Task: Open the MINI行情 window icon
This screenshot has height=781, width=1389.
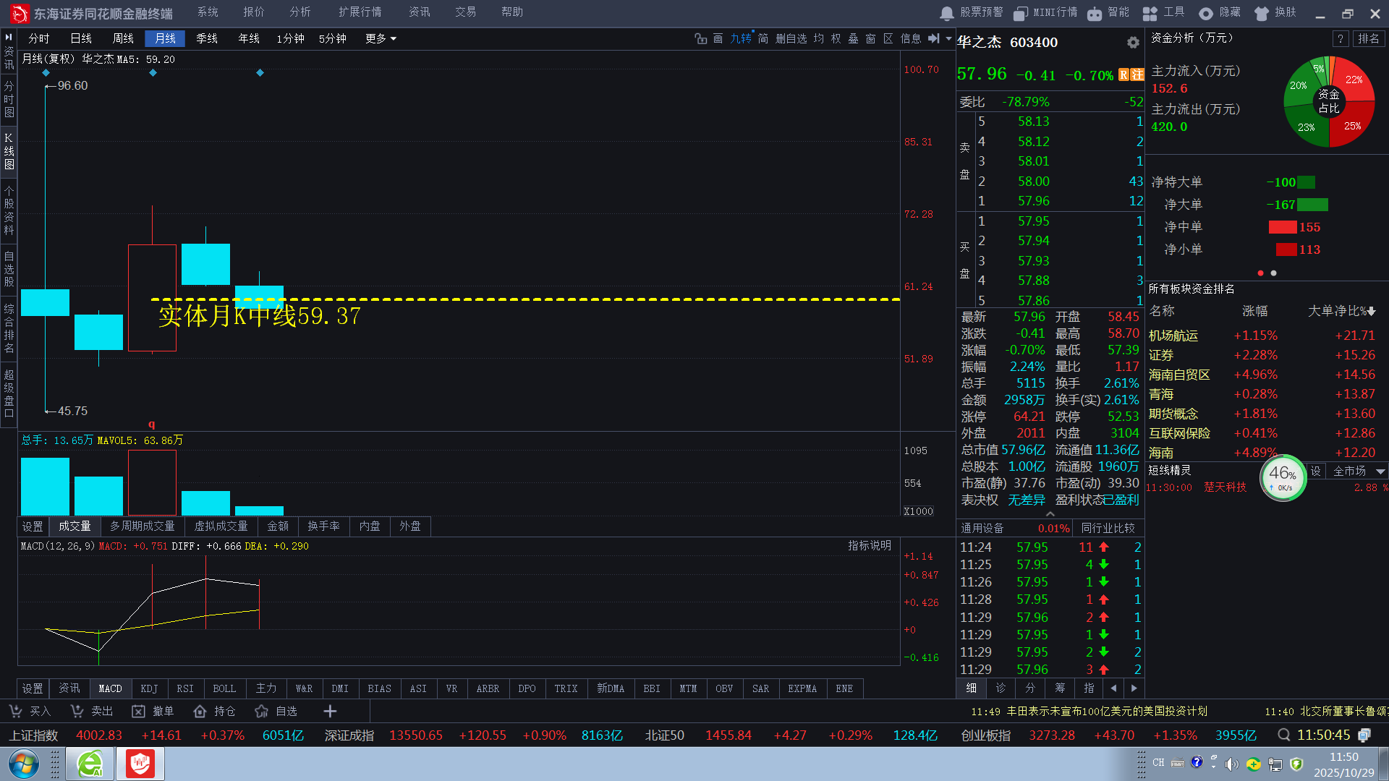Action: (x=1021, y=13)
